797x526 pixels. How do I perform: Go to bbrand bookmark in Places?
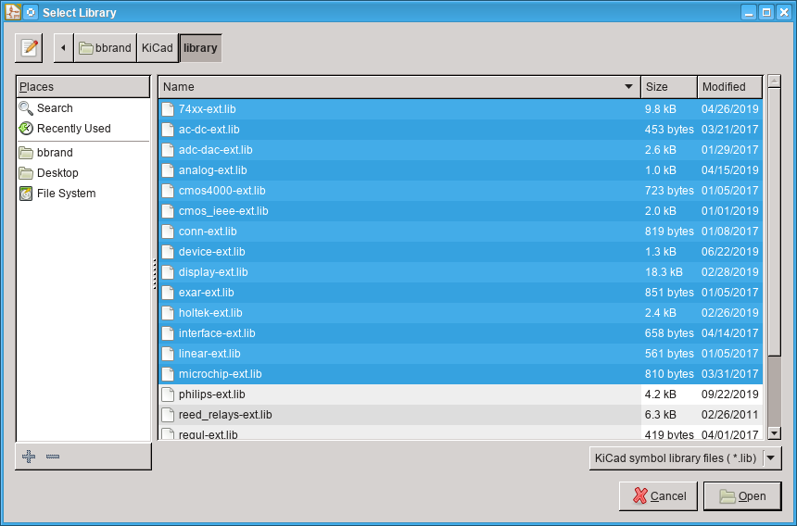click(83, 152)
